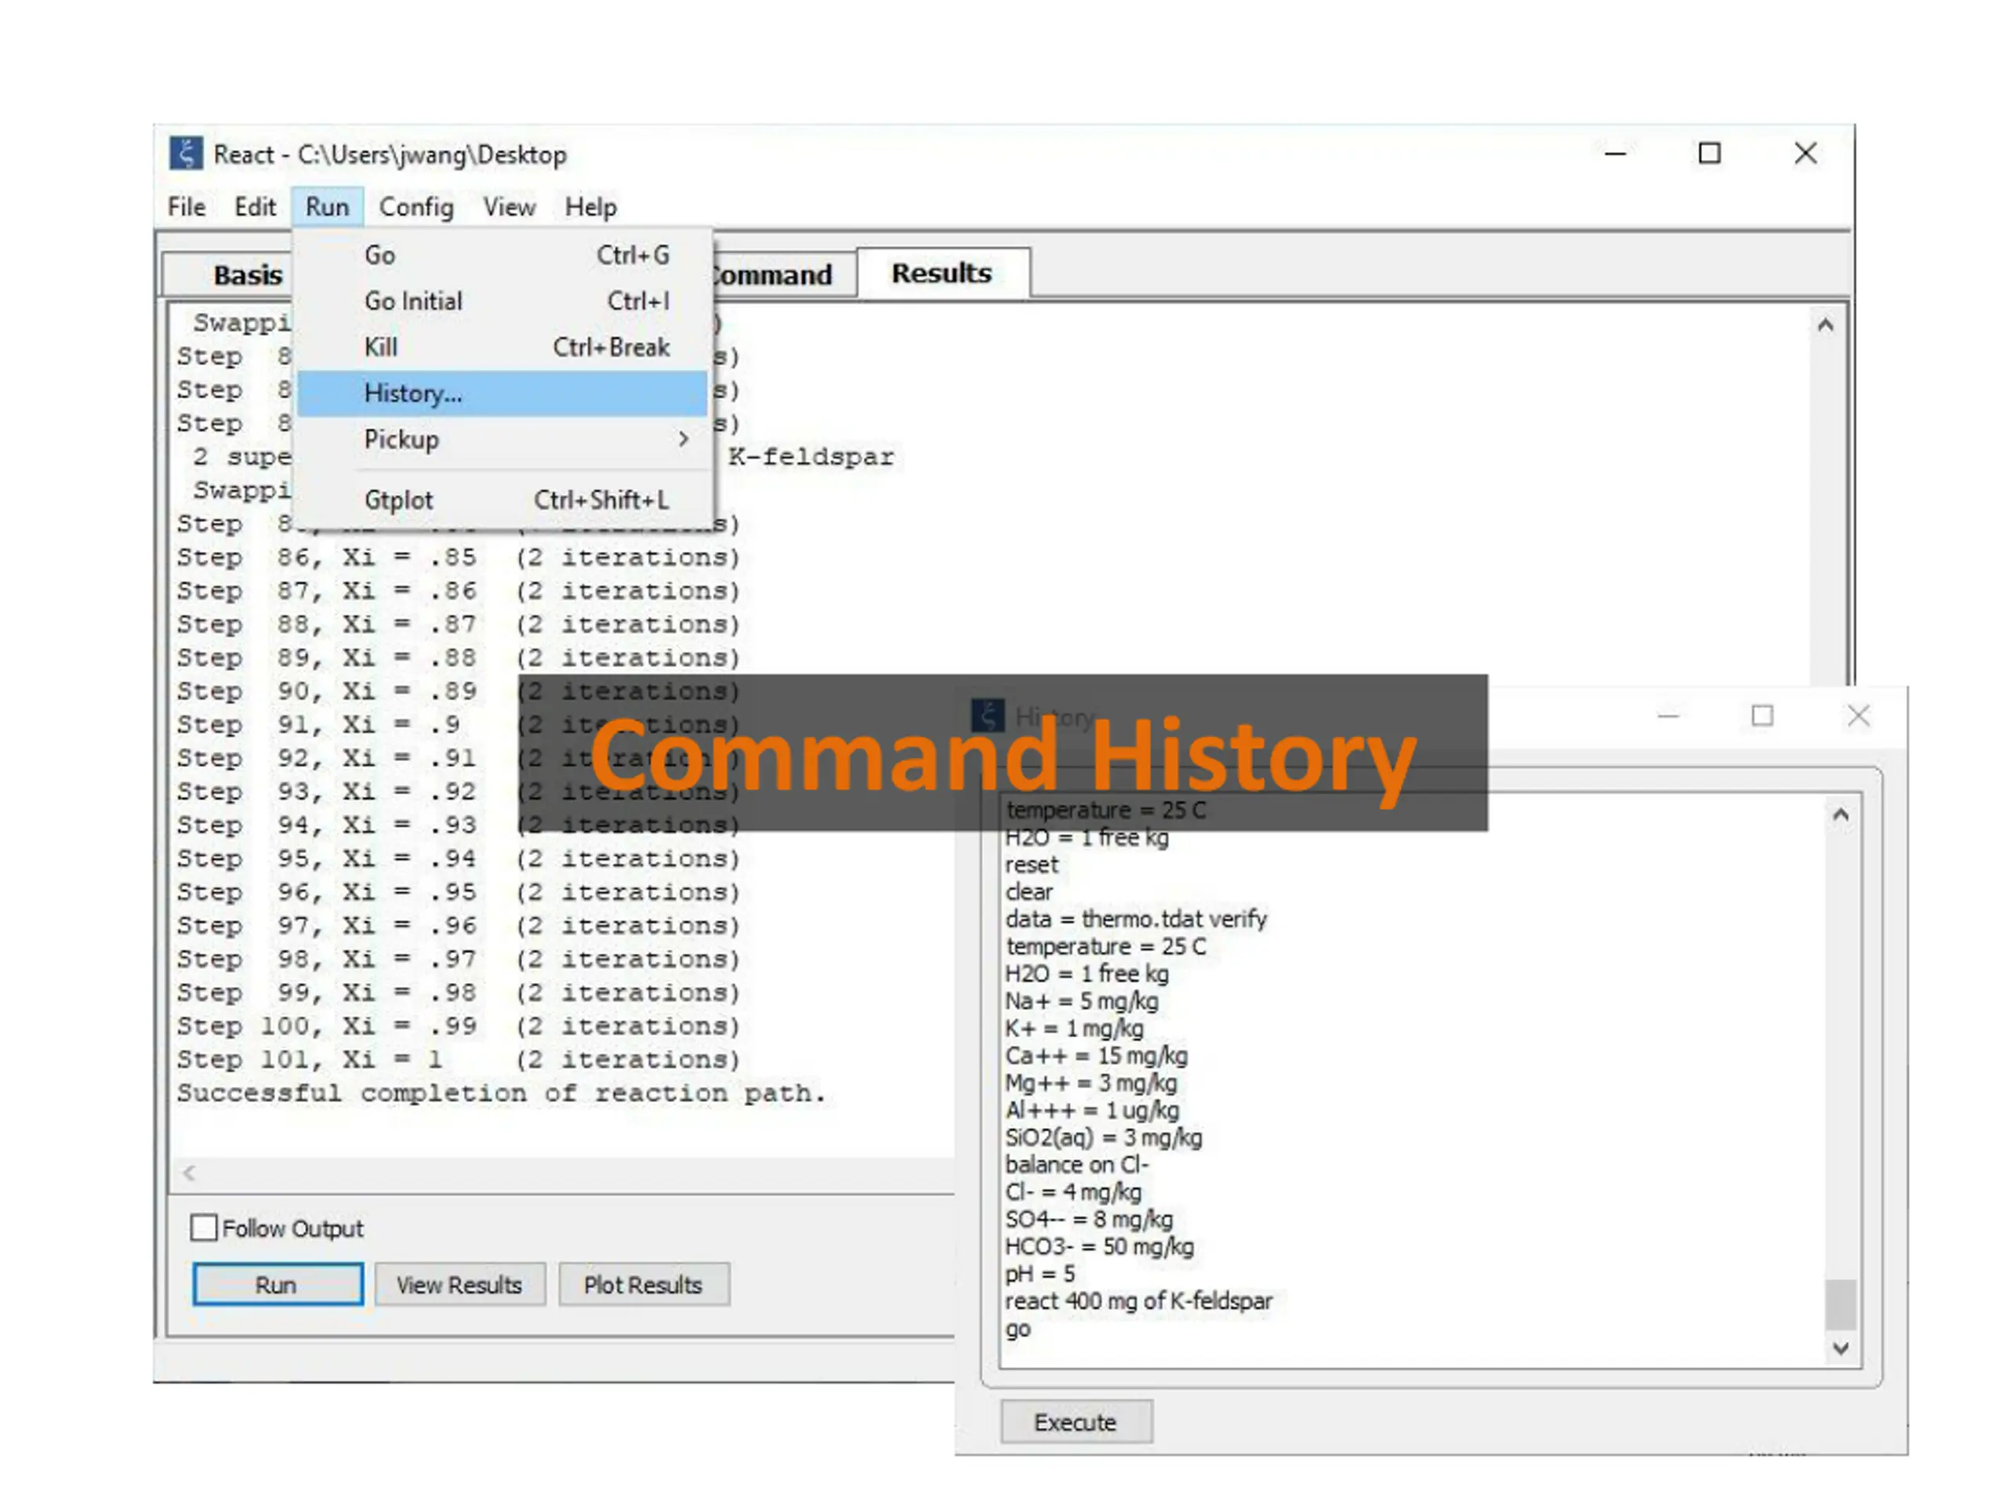The width and height of the screenshot is (2007, 1505).
Task: Select 'Na+ = 5 mg/kg' history line
Action: (1082, 1001)
